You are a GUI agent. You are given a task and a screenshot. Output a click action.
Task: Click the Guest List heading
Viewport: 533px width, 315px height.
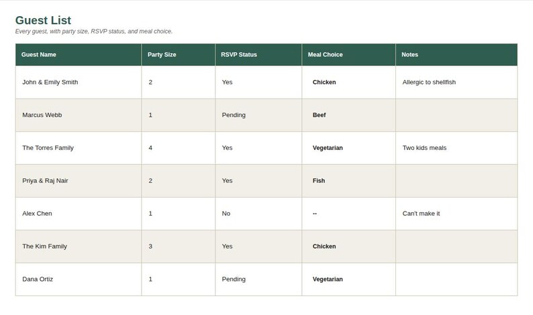pyautogui.click(x=43, y=20)
